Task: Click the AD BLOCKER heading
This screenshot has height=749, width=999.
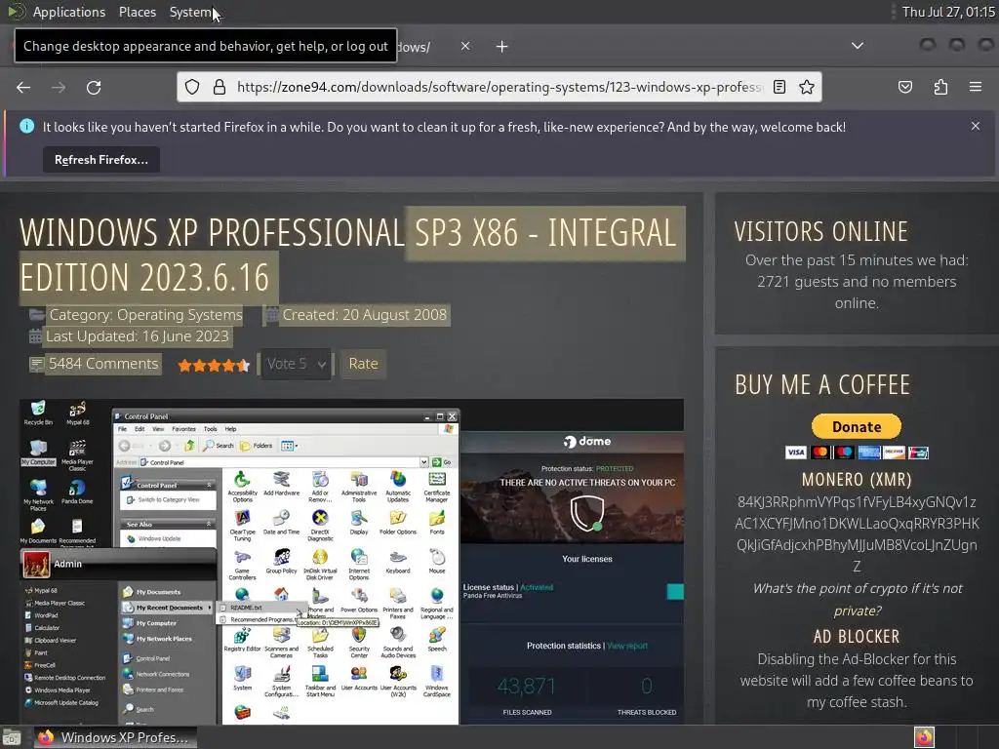Action: tap(857, 636)
